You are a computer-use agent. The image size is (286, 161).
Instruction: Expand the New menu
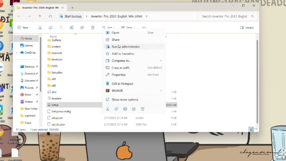[x=24, y=28]
